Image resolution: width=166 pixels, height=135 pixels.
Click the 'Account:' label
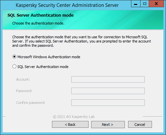pyautogui.click(x=23, y=79)
